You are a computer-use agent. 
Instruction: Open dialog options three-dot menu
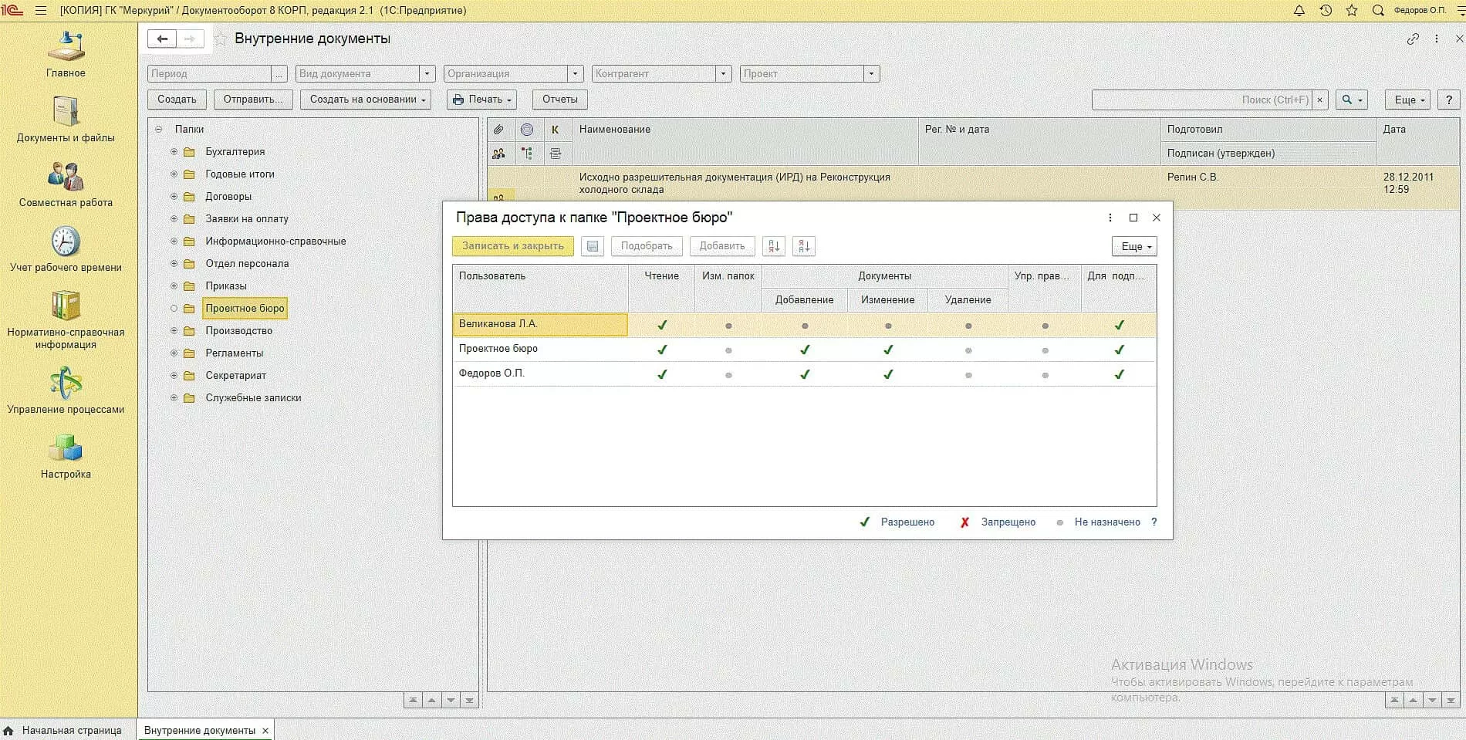pyautogui.click(x=1110, y=218)
